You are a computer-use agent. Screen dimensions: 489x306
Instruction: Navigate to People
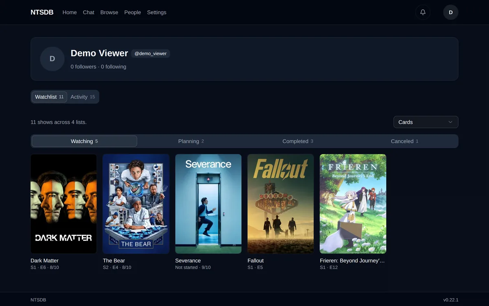click(x=132, y=12)
